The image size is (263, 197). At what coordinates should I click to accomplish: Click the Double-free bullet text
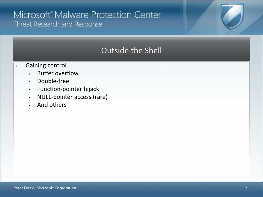[x=53, y=81]
